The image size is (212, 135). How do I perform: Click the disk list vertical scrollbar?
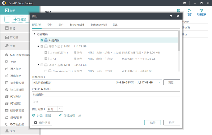[179, 42]
